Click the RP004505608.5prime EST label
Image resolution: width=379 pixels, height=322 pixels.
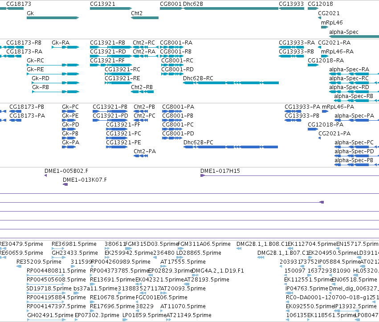pyautogui.click(x=56, y=280)
